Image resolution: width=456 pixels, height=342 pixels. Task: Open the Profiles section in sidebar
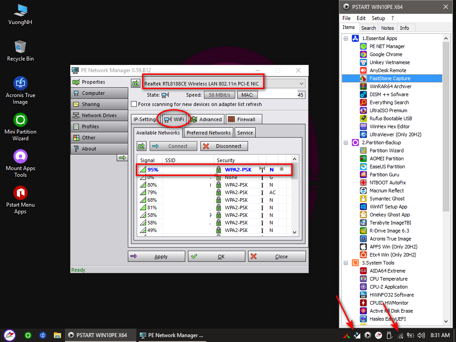[99, 126]
